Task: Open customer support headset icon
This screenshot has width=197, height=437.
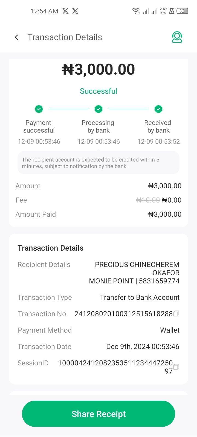Action: tap(177, 37)
